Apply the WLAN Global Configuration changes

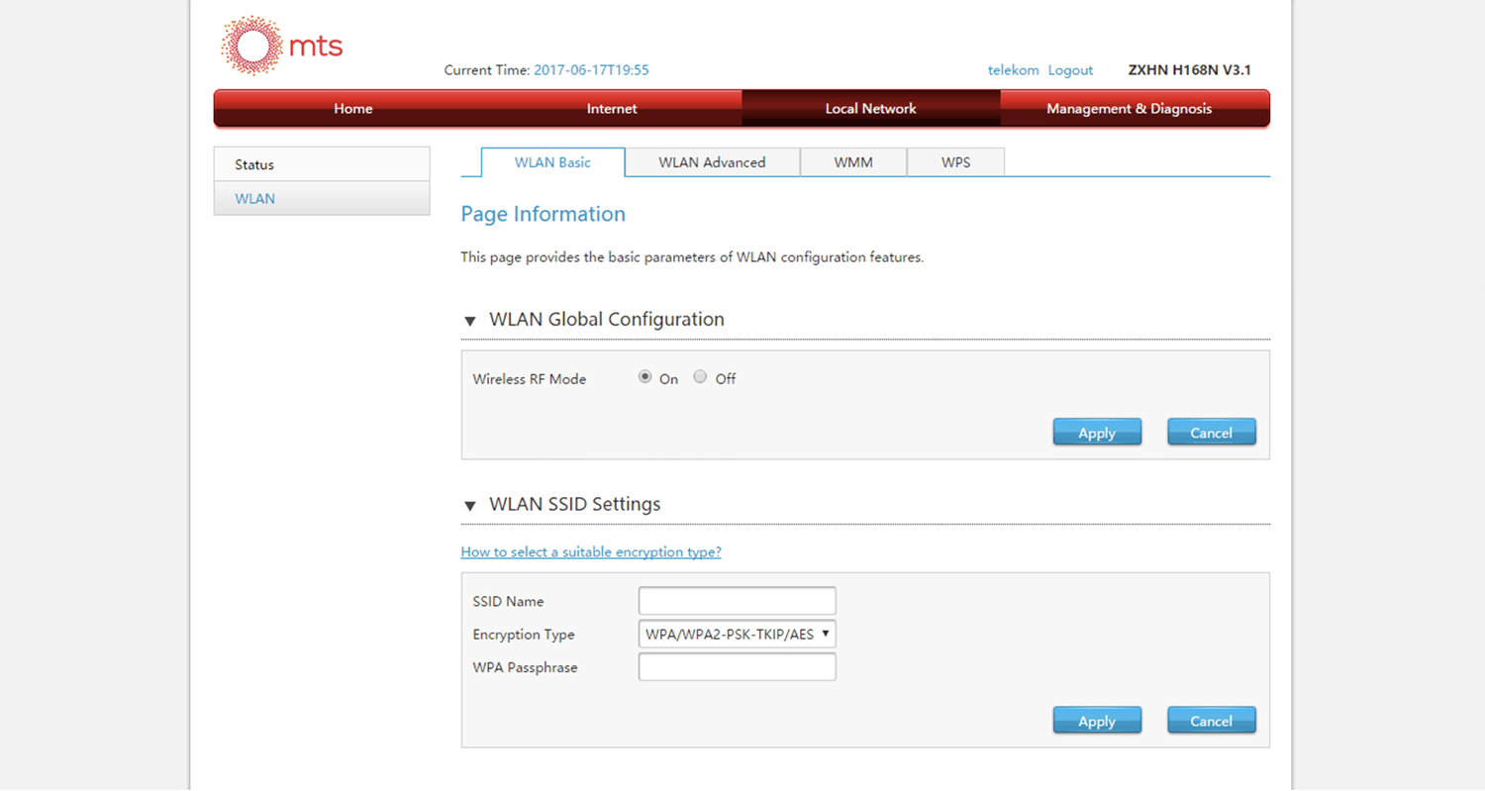[1096, 433]
